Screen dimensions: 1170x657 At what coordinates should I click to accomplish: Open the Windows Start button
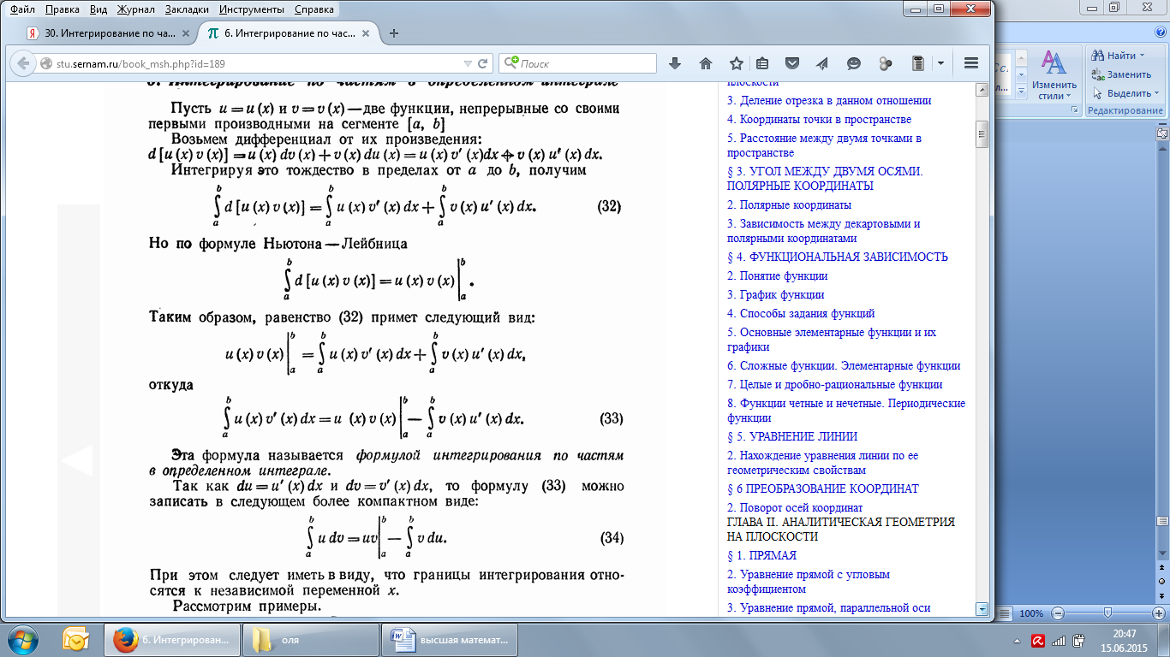(x=23, y=639)
